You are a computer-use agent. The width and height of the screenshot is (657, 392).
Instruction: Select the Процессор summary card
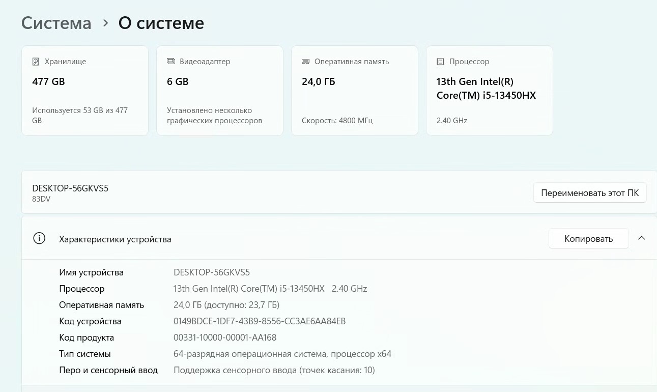[x=489, y=90]
